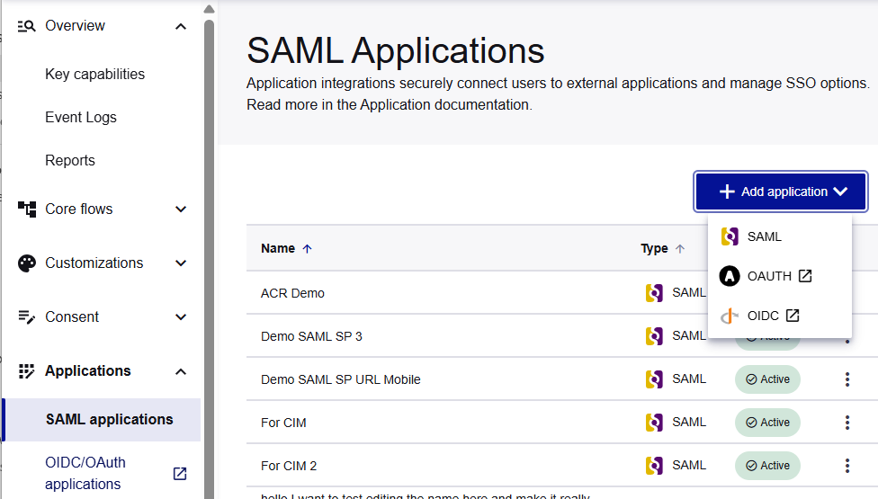Choose OAUTH from Add application menu

point(780,276)
